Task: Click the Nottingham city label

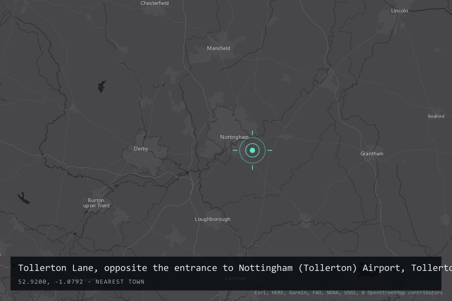Action: coord(234,137)
